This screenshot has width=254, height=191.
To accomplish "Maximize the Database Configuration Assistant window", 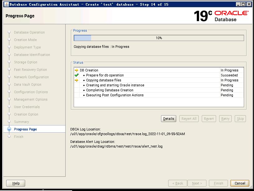I will tap(243, 4).
